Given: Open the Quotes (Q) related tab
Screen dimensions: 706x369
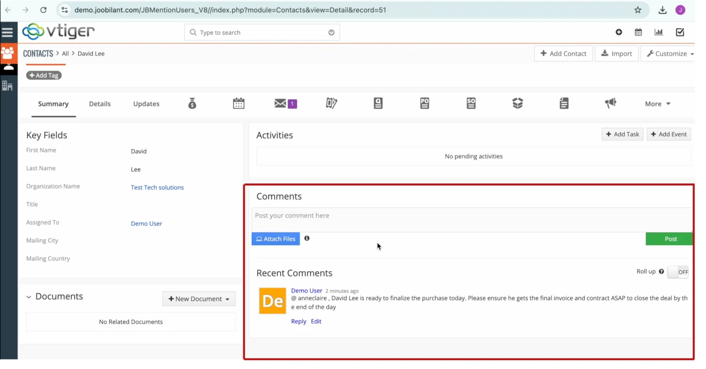Looking at the screenshot, I should 378,103.
